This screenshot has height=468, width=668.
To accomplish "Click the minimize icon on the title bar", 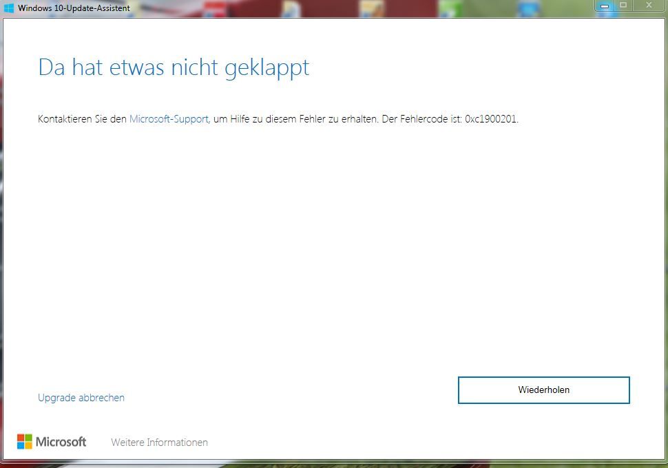I will (x=603, y=6).
